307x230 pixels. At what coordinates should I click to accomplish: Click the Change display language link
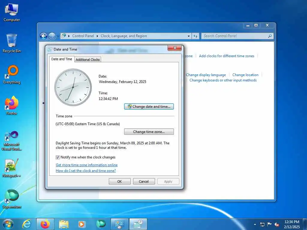pyautogui.click(x=206, y=75)
